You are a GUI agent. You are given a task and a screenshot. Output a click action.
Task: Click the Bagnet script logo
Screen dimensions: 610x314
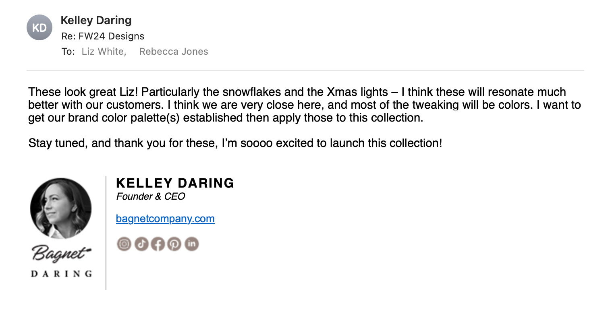point(61,253)
